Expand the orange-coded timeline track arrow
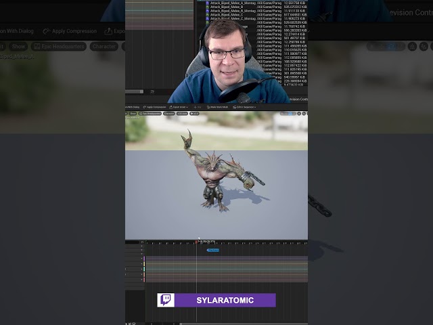This screenshot has height=325, width=433. point(141,274)
